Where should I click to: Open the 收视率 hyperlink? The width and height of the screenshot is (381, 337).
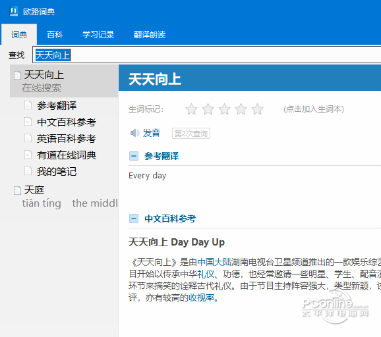[202, 298]
